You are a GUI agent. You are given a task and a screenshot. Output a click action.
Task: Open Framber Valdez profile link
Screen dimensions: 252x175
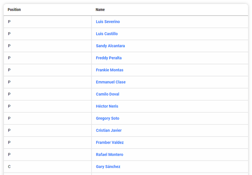coord(110,142)
